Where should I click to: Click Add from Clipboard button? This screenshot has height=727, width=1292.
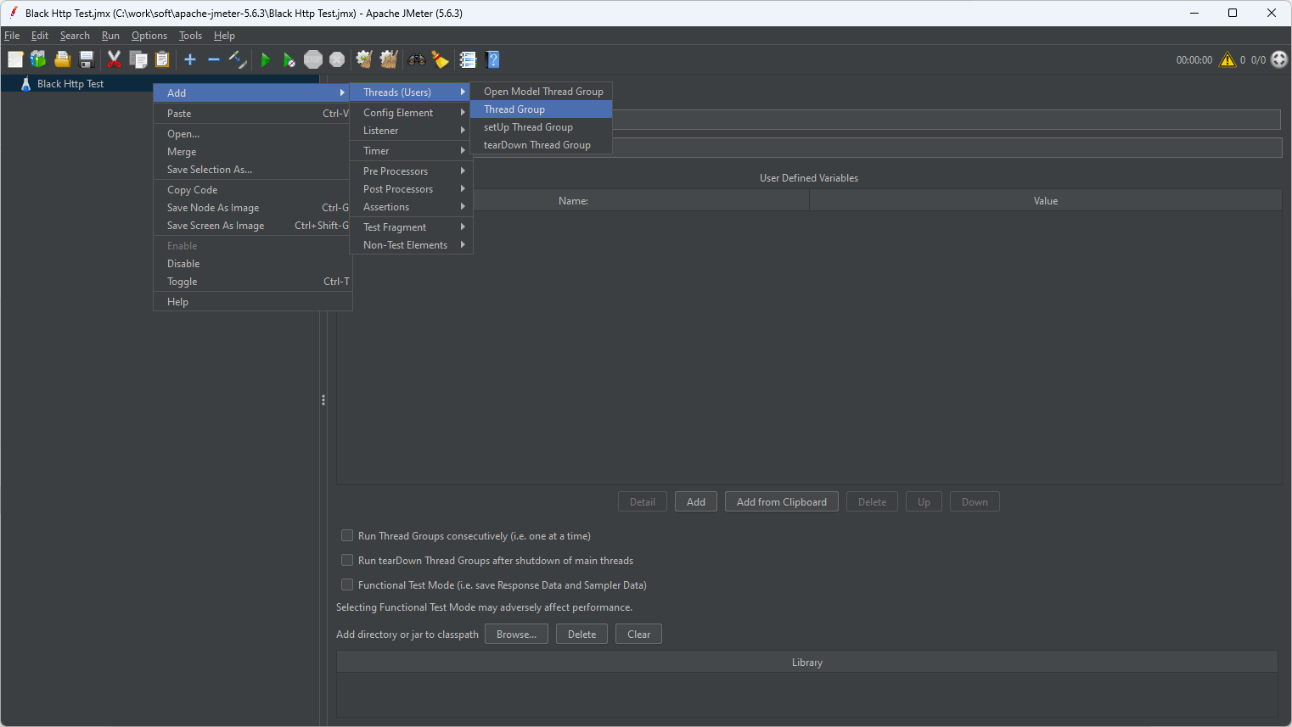[782, 501]
